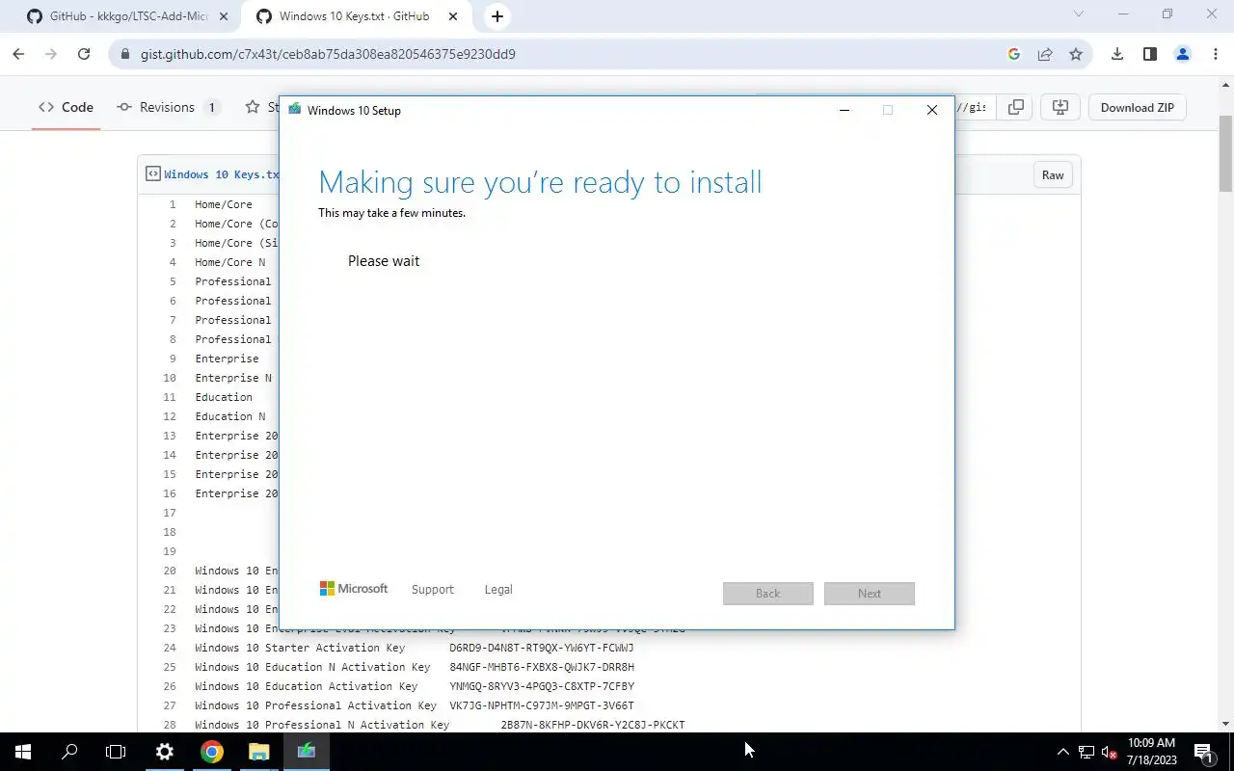The image size is (1234, 771).
Task: View the raw file with Raw button
Action: click(1053, 174)
